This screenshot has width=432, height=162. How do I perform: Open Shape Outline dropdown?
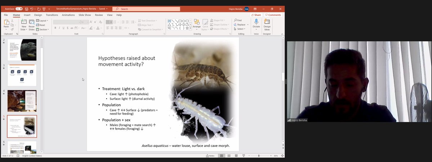tap(220, 25)
